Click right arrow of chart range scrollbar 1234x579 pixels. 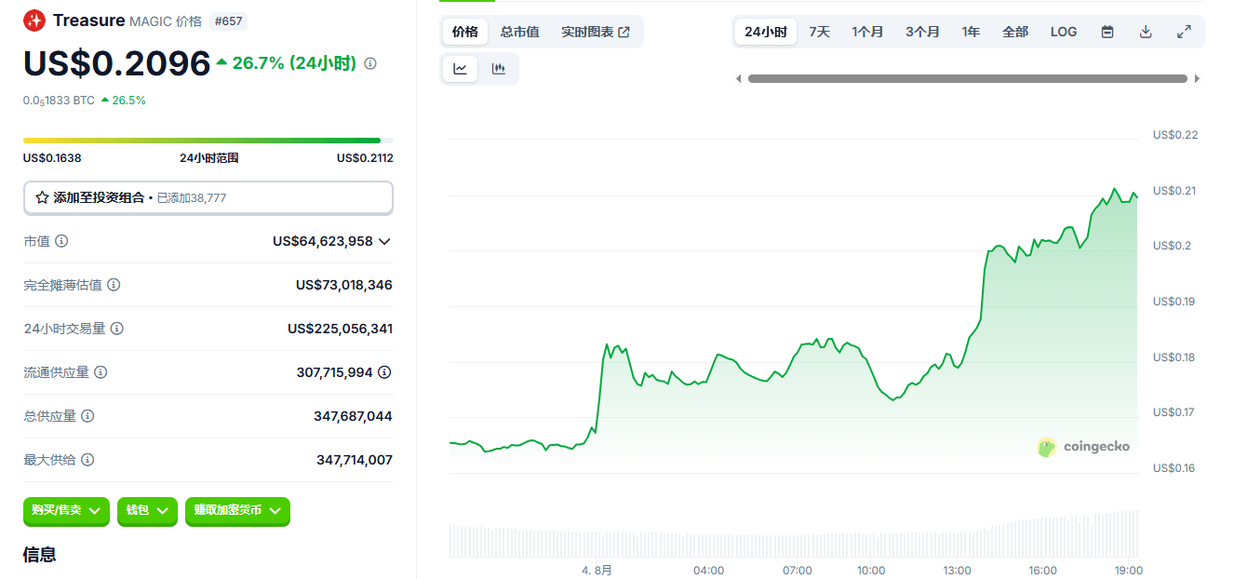(1197, 79)
